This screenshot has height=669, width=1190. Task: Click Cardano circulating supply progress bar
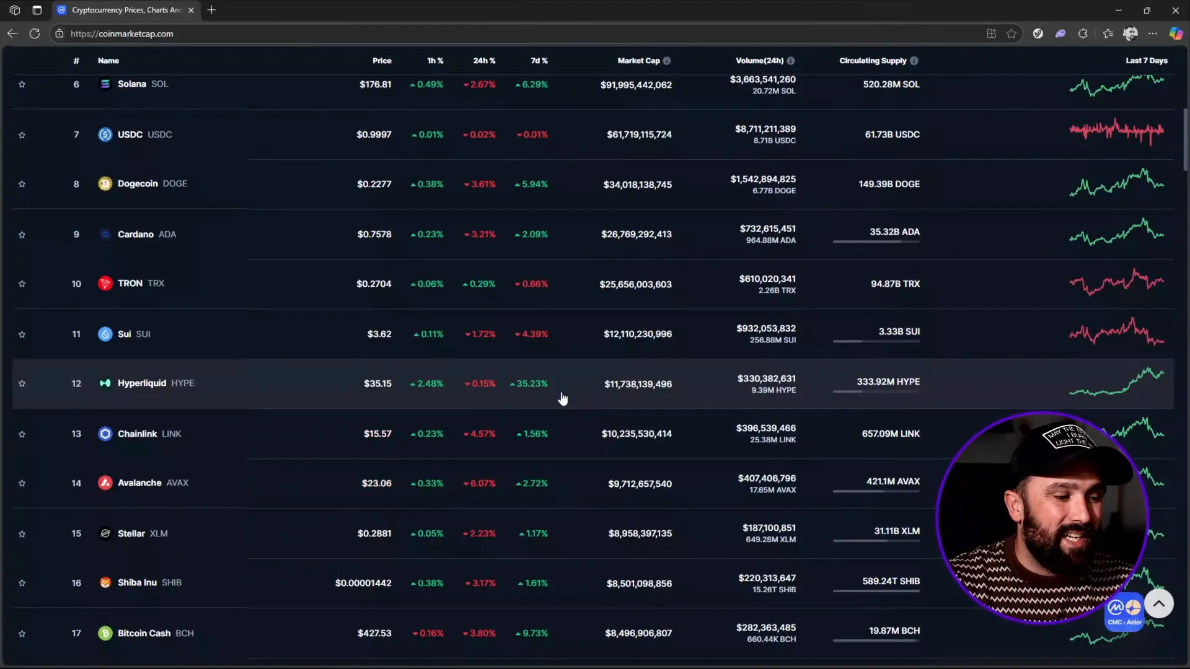876,242
